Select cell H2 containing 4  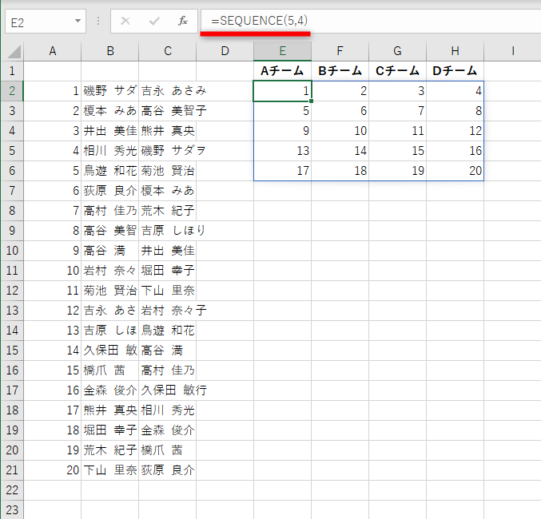click(455, 91)
